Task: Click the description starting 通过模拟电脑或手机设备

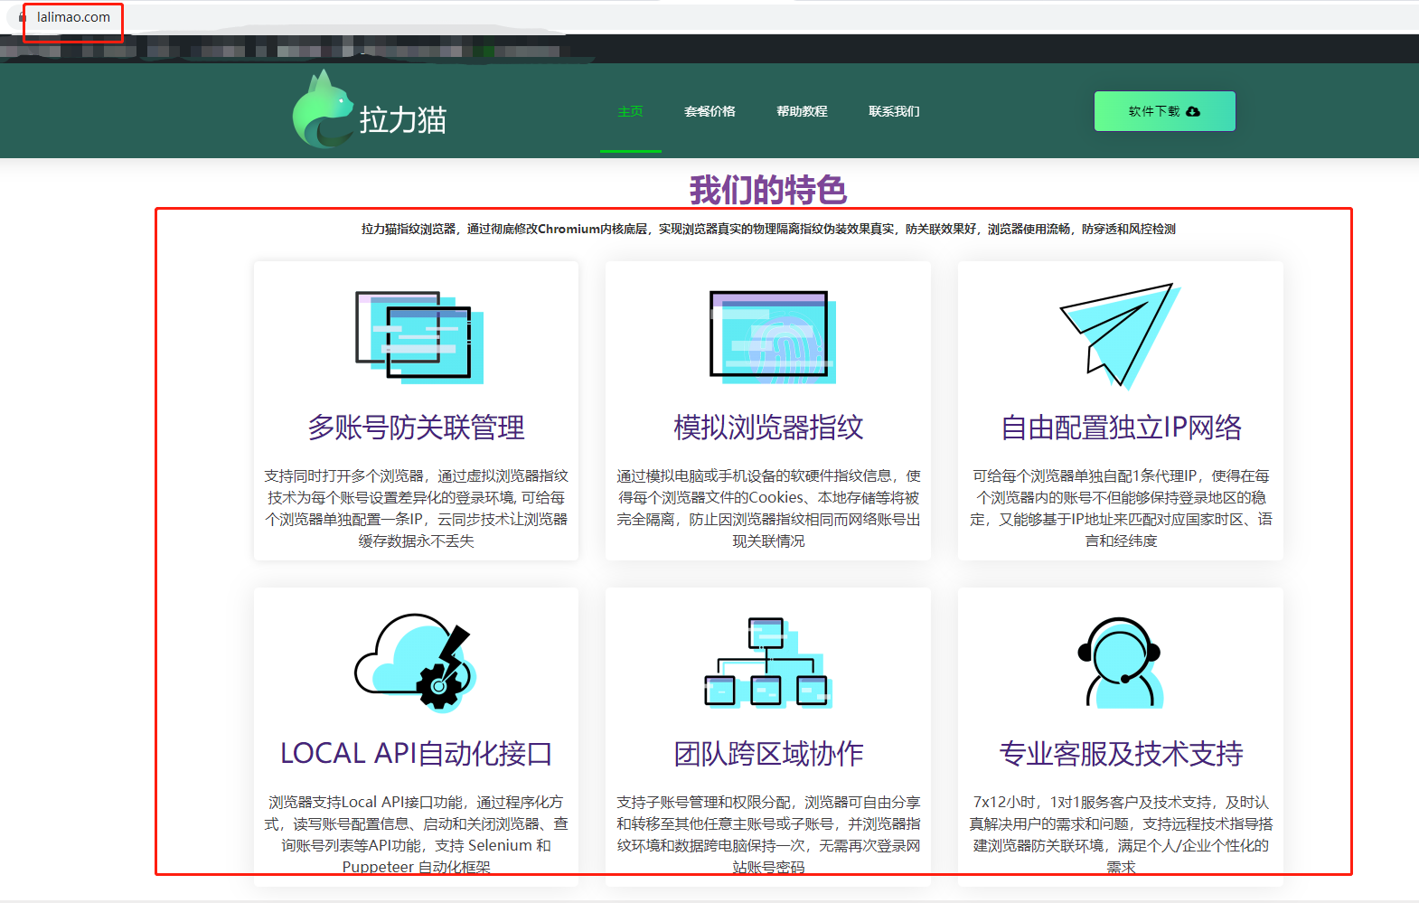Action: tap(768, 508)
